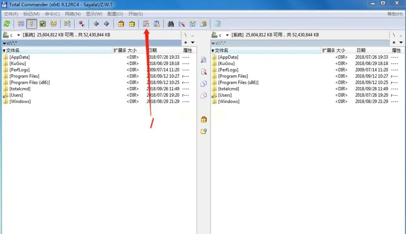Expand right panel directory history arrow
The image size is (406, 234).
pos(401,42)
